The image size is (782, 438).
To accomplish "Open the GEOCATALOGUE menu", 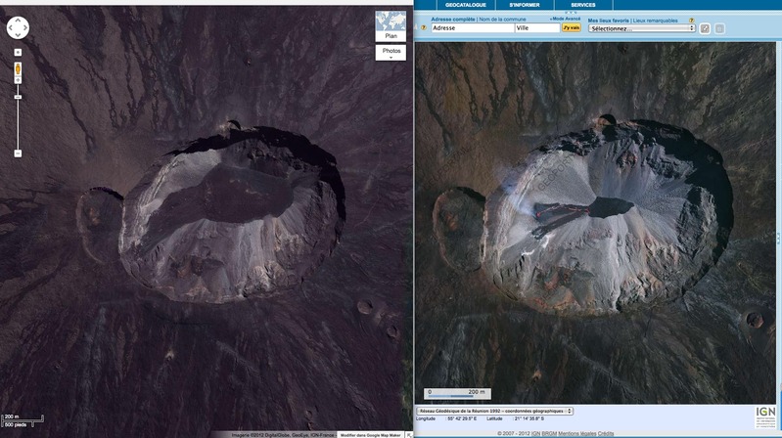I will 464,5.
